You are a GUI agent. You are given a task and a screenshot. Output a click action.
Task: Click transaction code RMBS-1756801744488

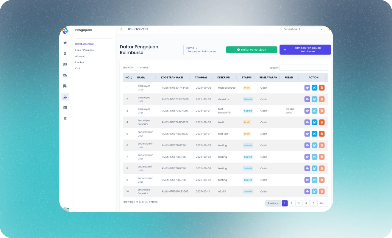[175, 88]
